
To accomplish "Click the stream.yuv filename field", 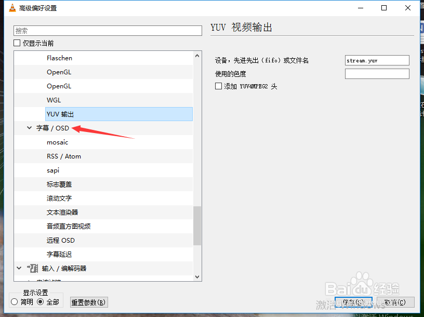I will point(377,60).
